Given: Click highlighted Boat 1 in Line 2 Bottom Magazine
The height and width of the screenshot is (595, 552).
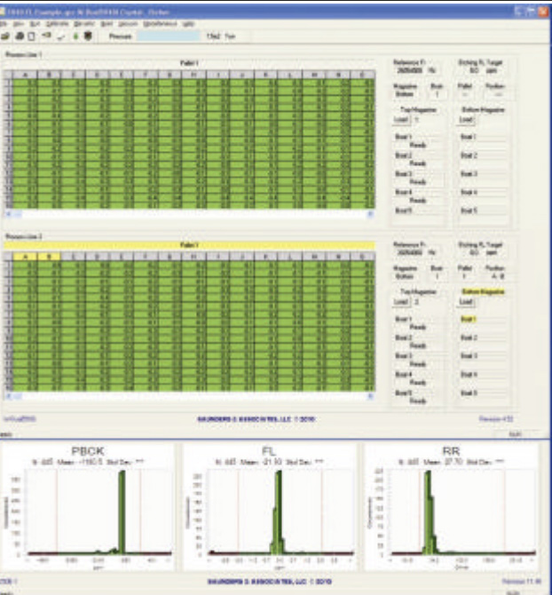Looking at the screenshot, I should pos(469,319).
